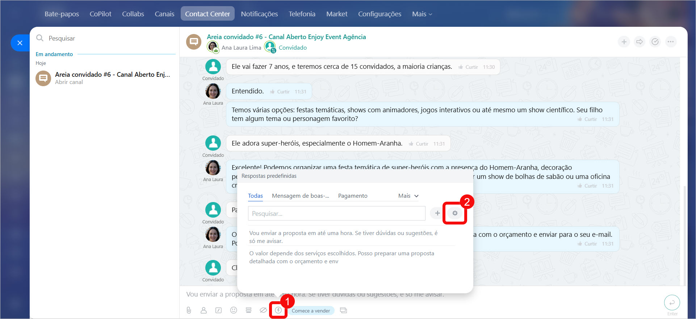The width and height of the screenshot is (696, 319).
Task: Click the Convidado avatar in the chat header
Action: point(270,47)
